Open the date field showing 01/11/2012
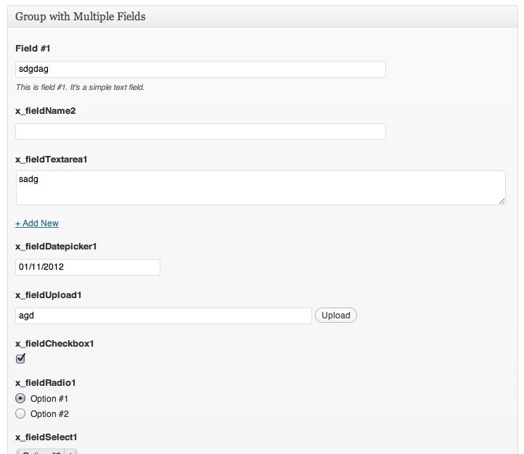This screenshot has height=454, width=524. (x=87, y=267)
